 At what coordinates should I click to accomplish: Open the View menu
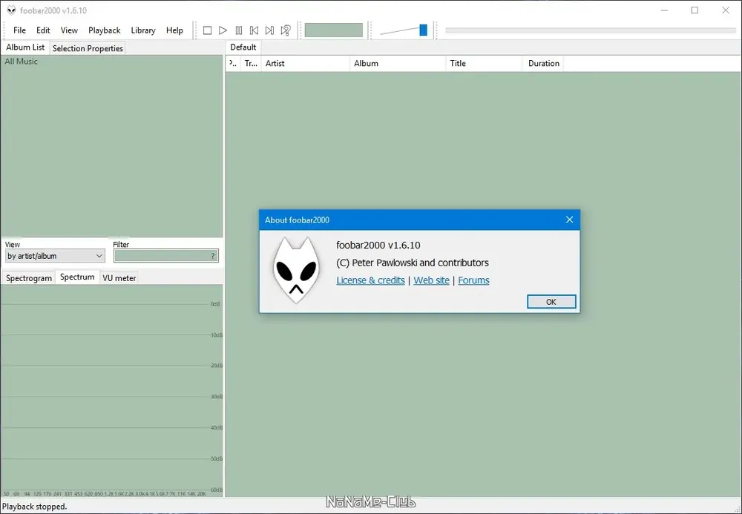point(69,30)
